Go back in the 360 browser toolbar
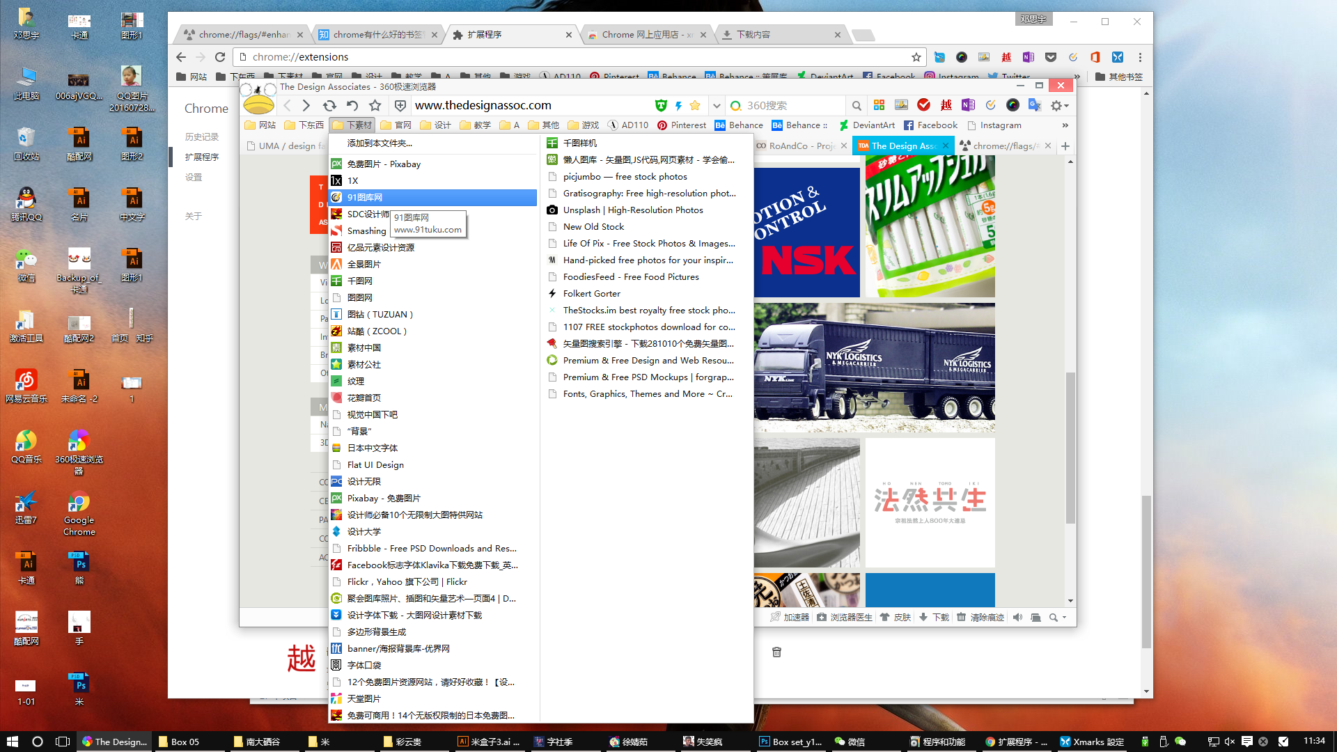This screenshot has height=752, width=1337. [288, 106]
